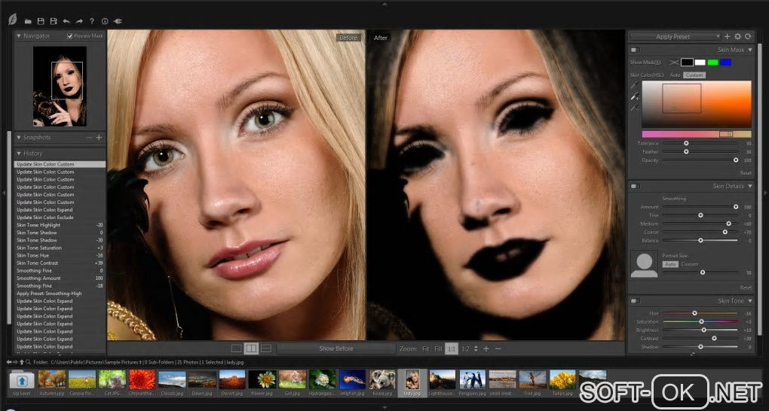Remove a snapshot with the minus icon
This screenshot has width=769, height=411.
pos(89,138)
